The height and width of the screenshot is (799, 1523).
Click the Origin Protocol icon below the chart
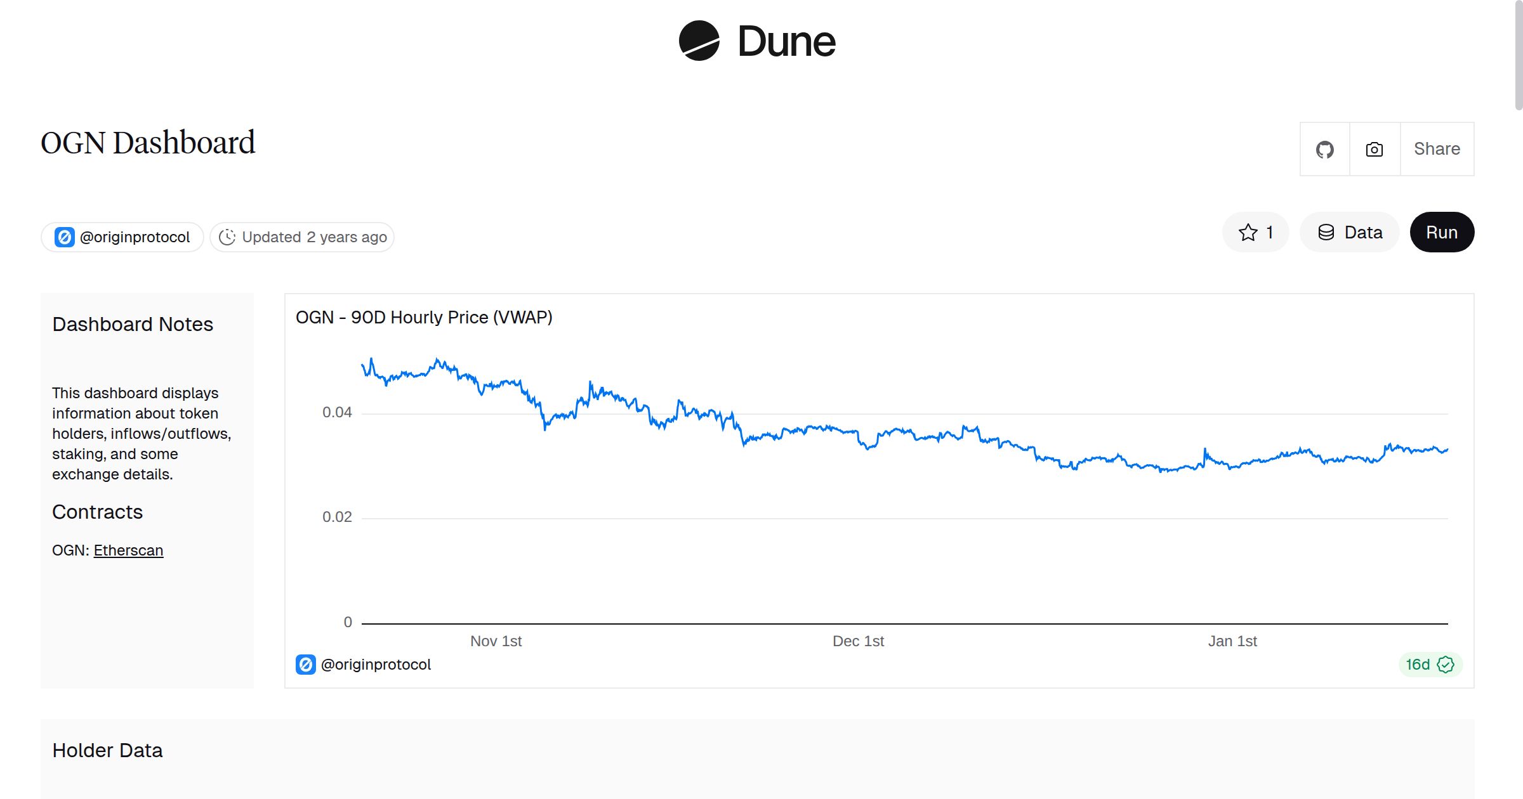(305, 665)
